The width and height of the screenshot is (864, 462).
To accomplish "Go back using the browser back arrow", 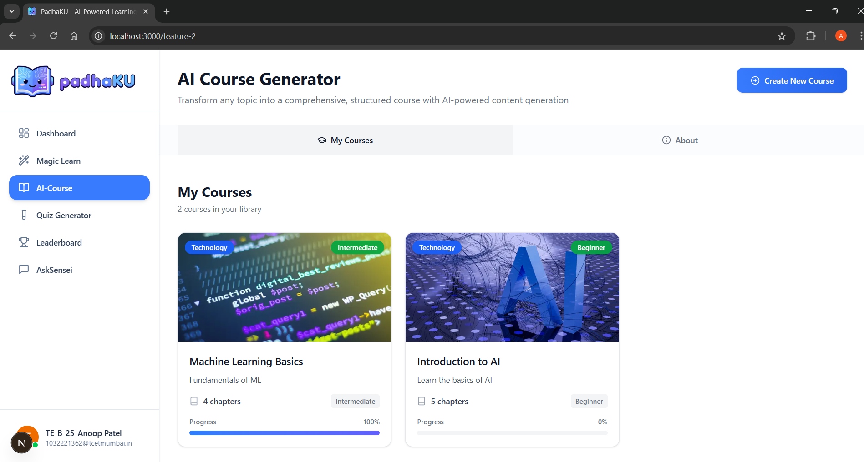I will click(x=13, y=36).
